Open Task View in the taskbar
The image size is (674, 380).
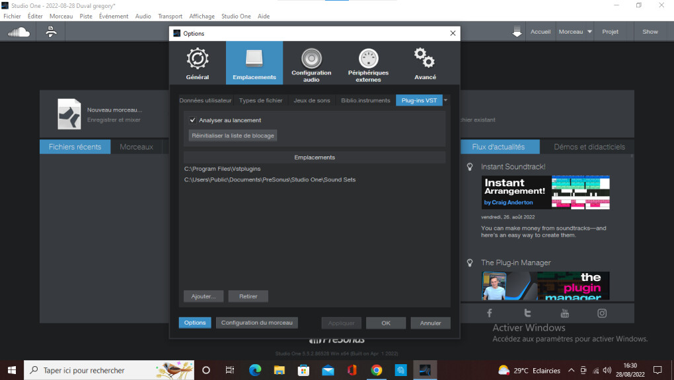230,370
